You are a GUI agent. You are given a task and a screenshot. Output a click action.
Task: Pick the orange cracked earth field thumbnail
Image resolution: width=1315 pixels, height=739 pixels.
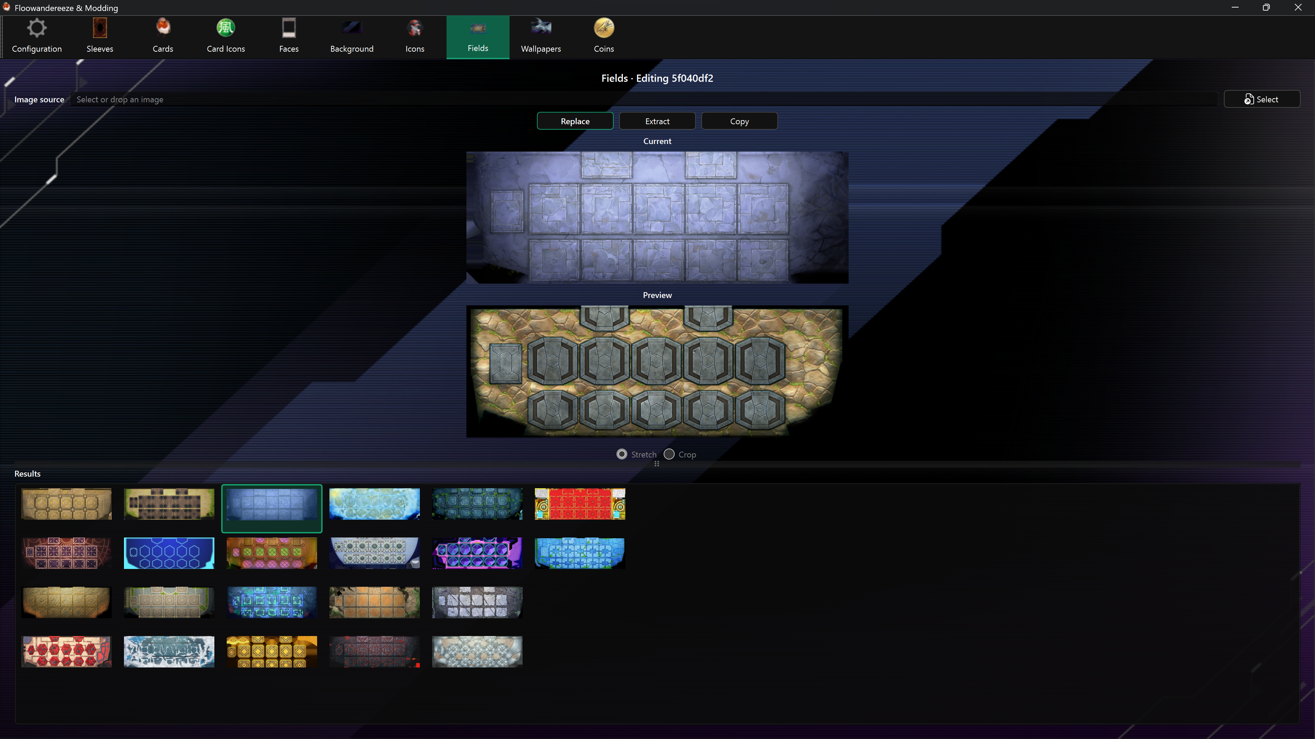pyautogui.click(x=375, y=602)
